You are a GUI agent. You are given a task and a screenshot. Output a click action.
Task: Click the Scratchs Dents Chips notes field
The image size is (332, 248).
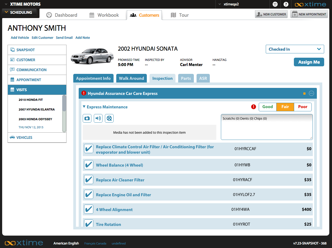(267, 127)
